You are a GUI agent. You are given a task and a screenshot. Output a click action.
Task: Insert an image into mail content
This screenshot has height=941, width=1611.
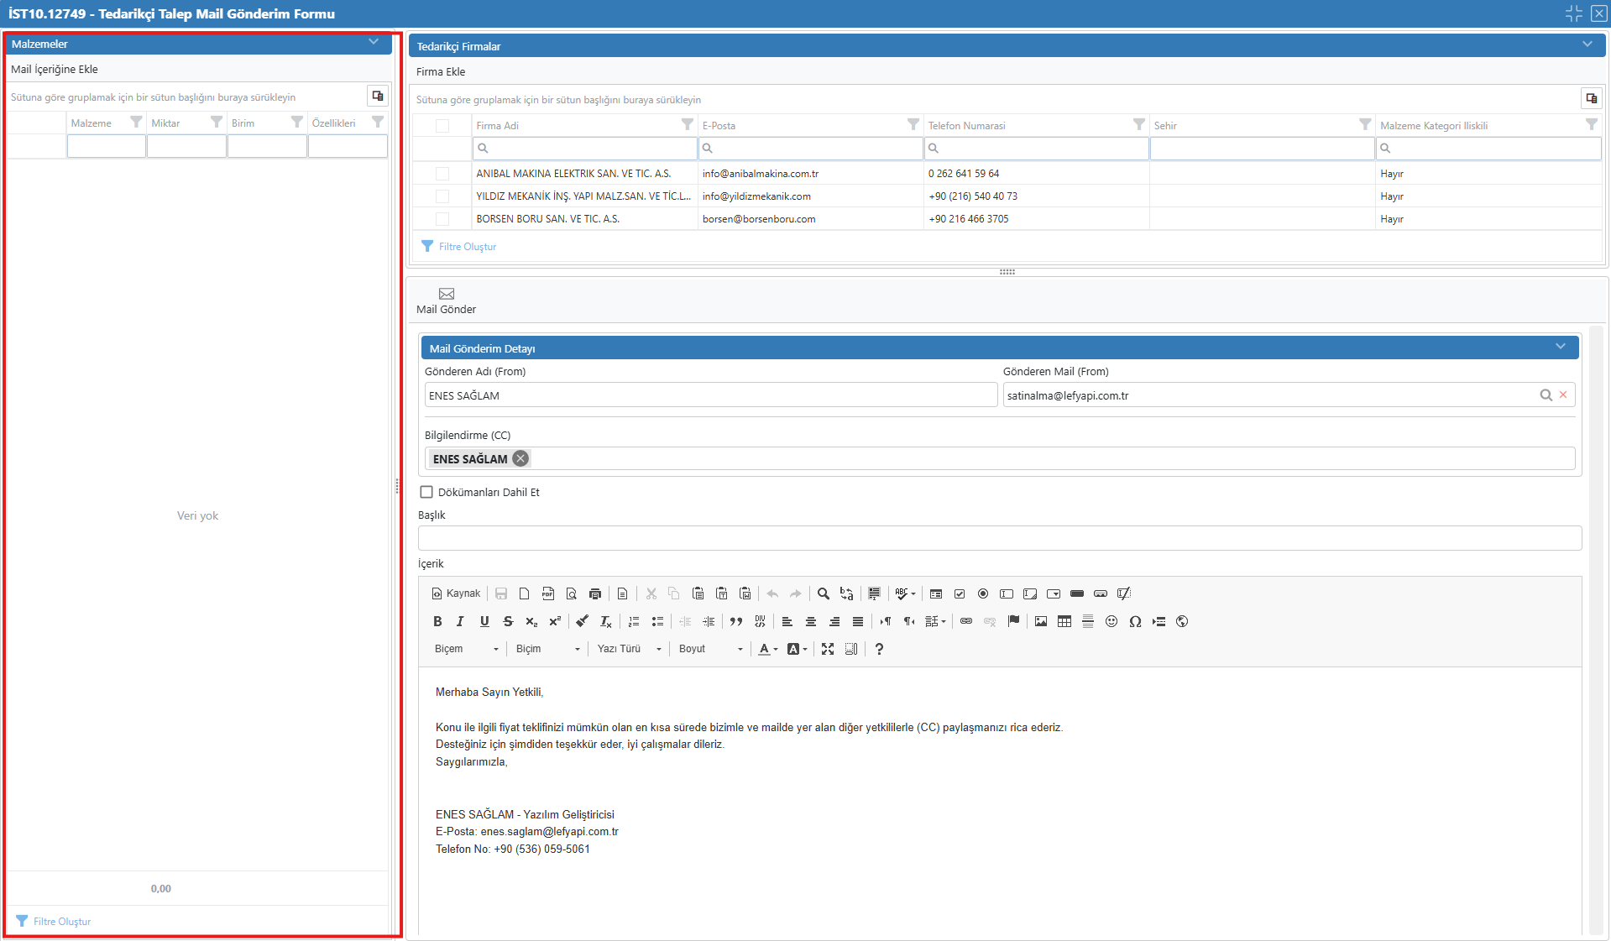[1041, 622]
